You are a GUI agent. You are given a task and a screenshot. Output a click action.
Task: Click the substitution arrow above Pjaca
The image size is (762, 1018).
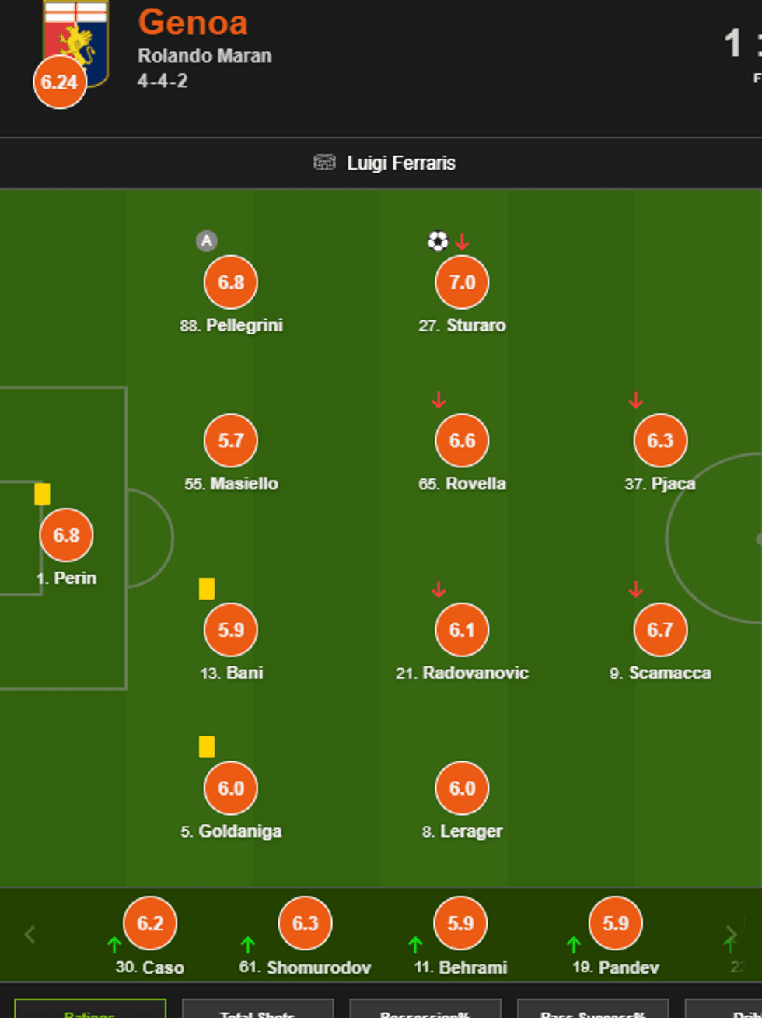[635, 401]
